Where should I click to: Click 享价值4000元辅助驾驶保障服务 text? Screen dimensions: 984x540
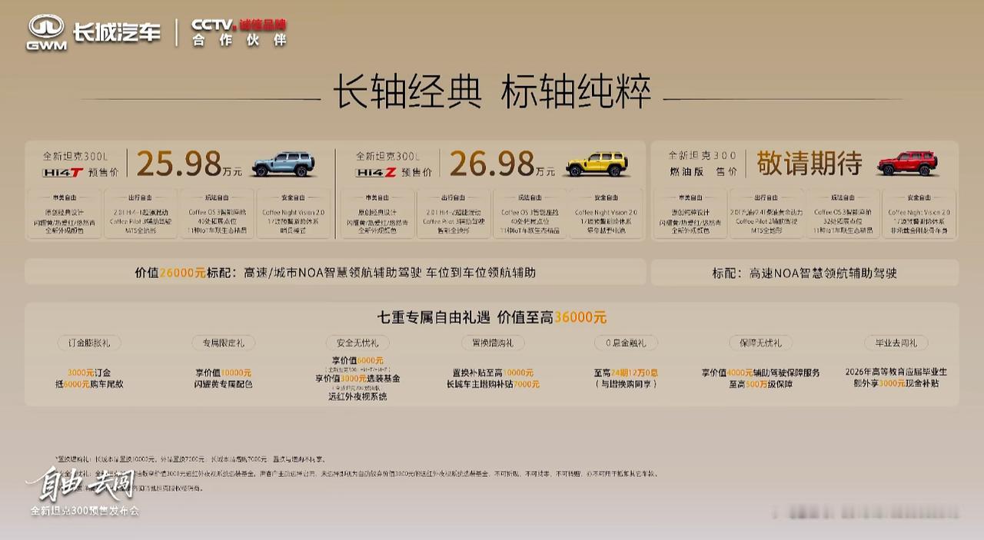[x=760, y=373]
